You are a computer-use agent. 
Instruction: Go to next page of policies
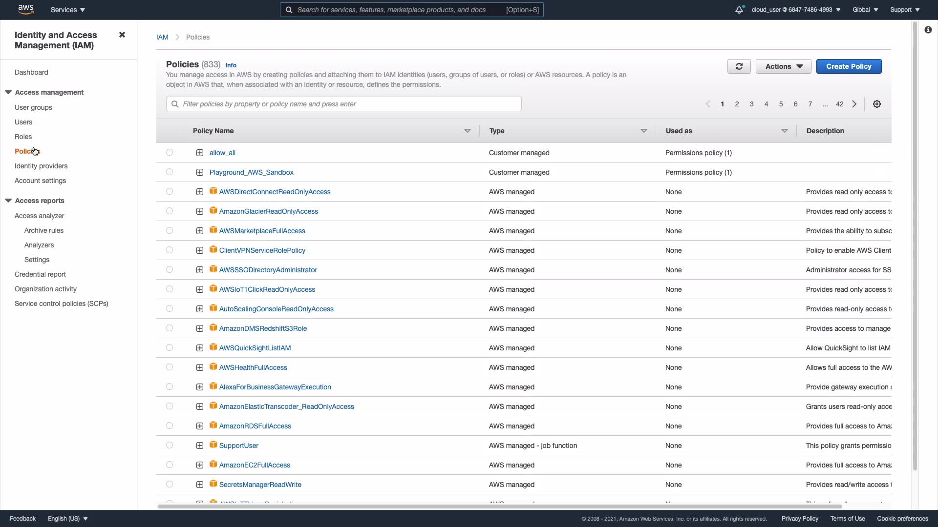point(854,104)
